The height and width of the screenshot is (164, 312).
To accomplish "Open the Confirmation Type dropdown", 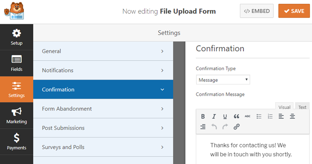I will tap(223, 80).
